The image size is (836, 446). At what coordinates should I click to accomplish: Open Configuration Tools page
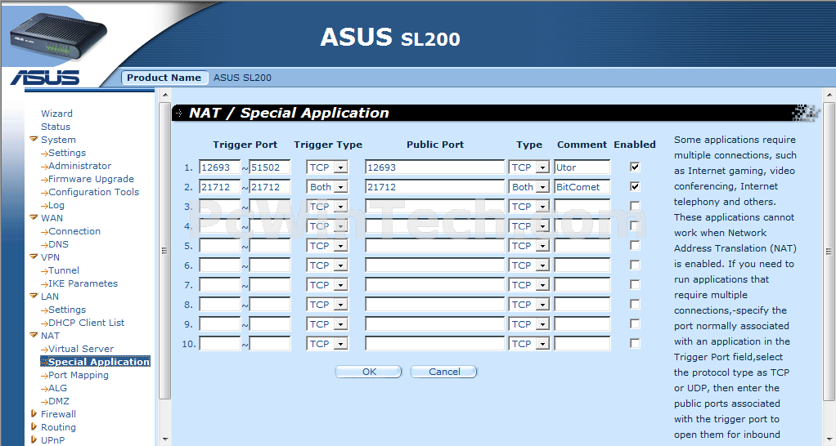(94, 192)
